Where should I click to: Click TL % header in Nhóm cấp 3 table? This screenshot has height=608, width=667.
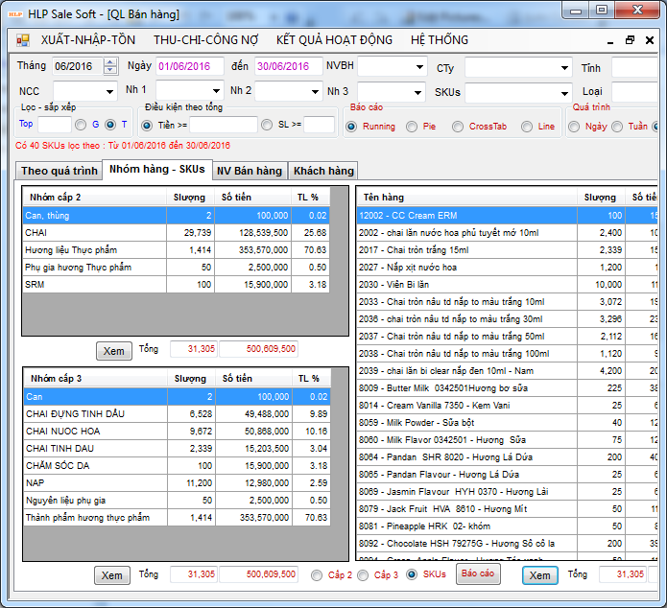[x=311, y=379]
